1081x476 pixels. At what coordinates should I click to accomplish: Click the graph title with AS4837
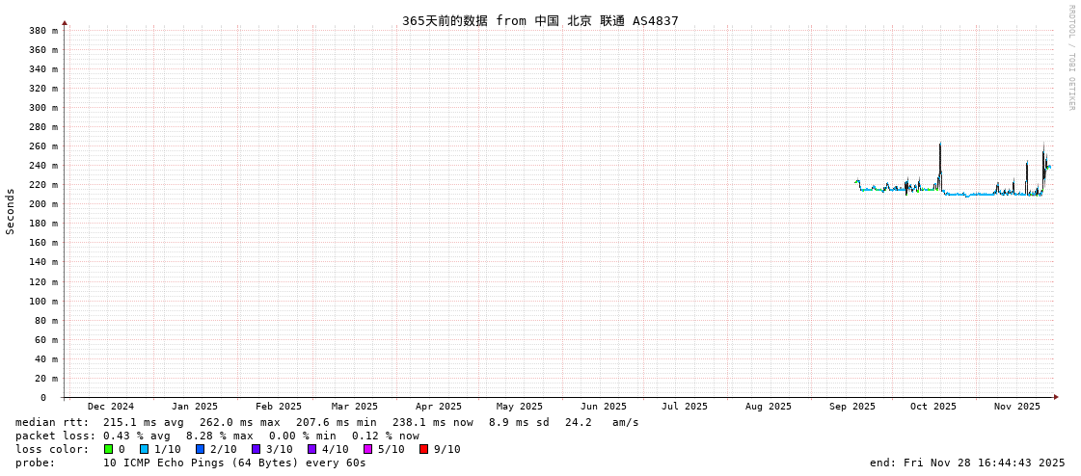(x=540, y=20)
